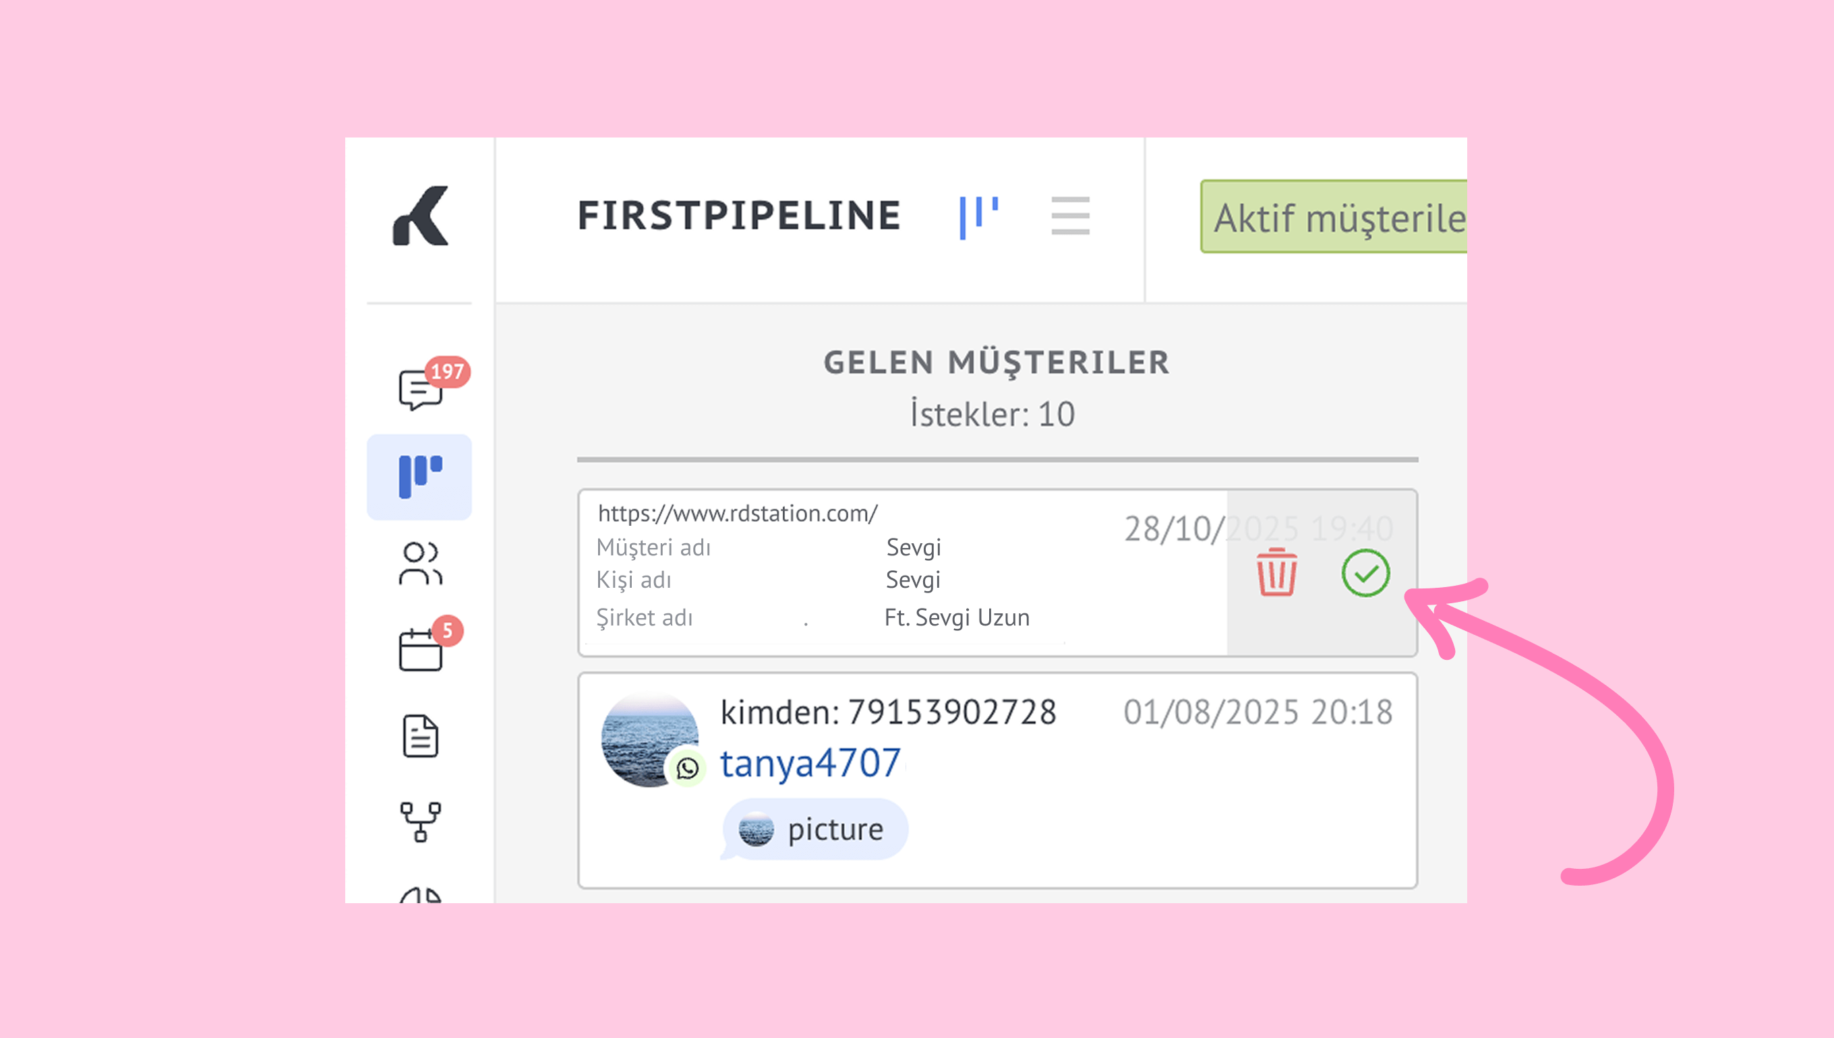Open the tanya4707 contact link
Screen dimensions: 1834x1038
click(810, 763)
